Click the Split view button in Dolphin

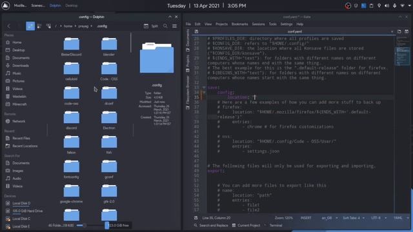click(151, 26)
